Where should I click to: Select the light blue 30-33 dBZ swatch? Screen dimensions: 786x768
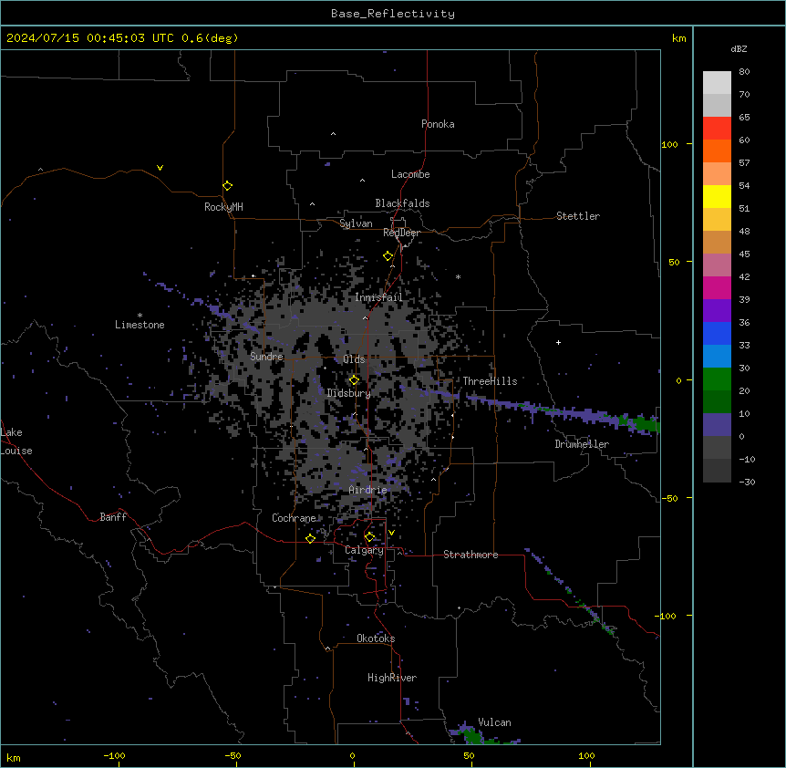pos(717,357)
